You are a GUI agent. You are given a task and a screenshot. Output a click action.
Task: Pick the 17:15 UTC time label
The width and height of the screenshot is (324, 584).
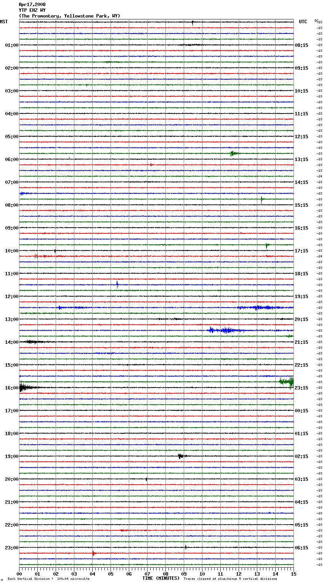(302, 251)
